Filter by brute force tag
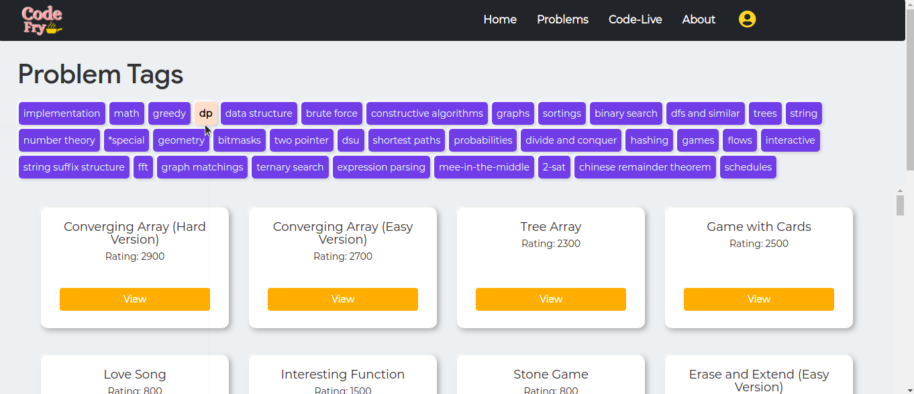 point(332,113)
